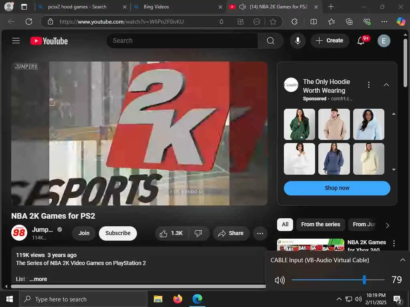Add this page to favorites star
The width and height of the screenshot is (410, 307).
273,22
